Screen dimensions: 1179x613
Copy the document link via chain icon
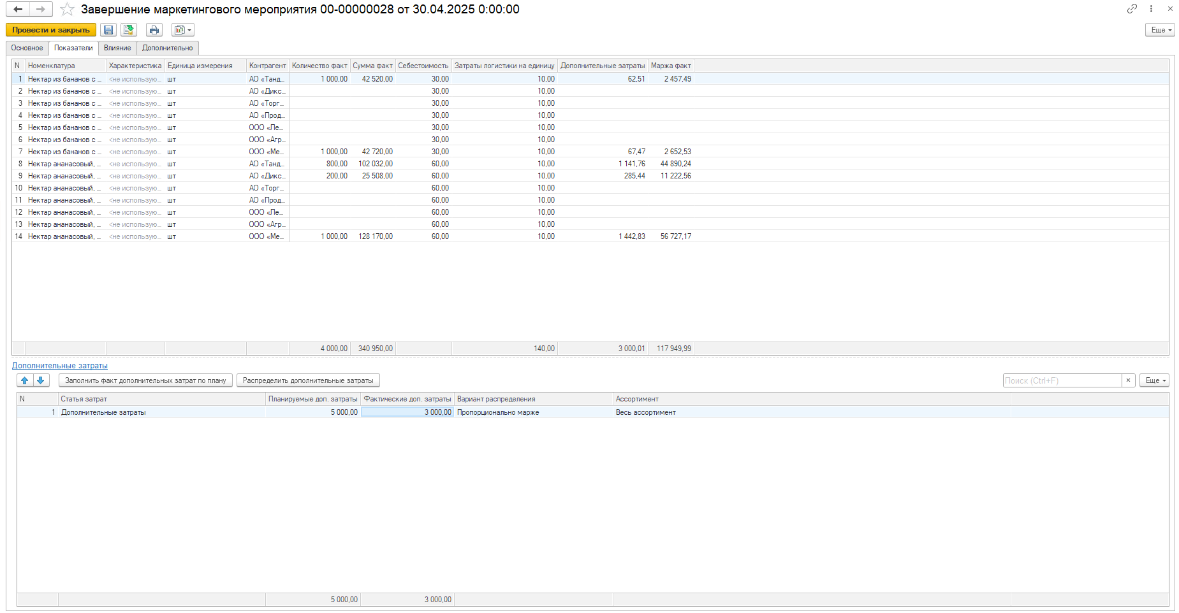pyautogui.click(x=1132, y=9)
